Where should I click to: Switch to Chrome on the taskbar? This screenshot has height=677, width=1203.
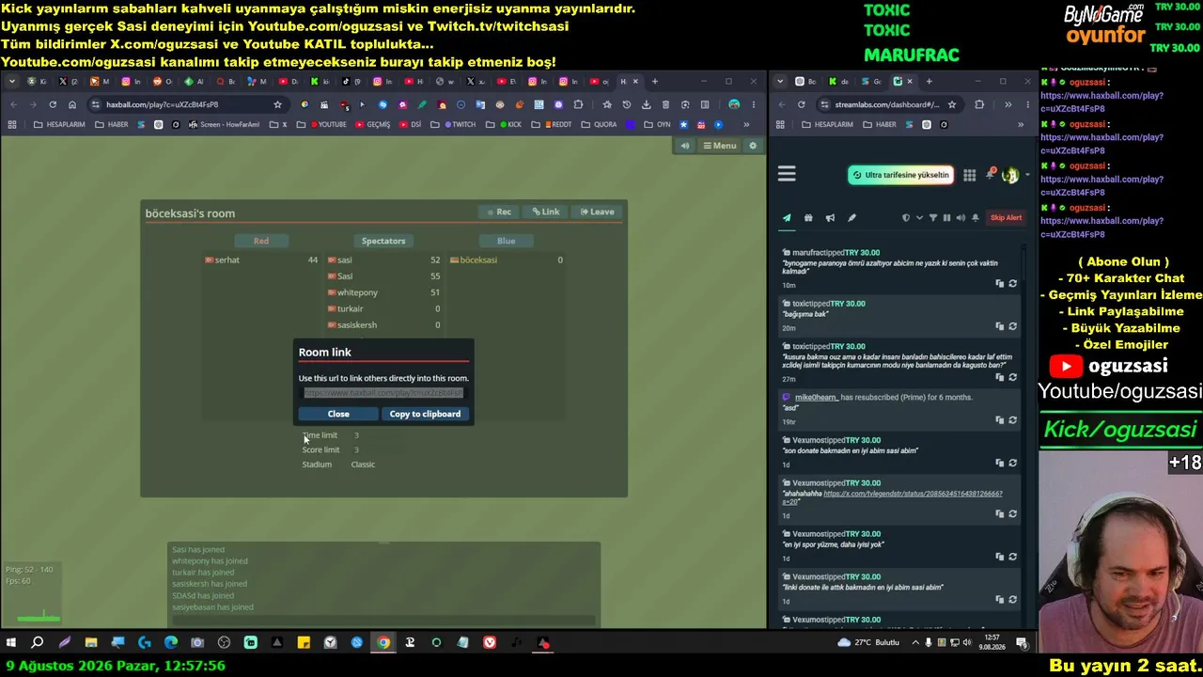[383, 643]
